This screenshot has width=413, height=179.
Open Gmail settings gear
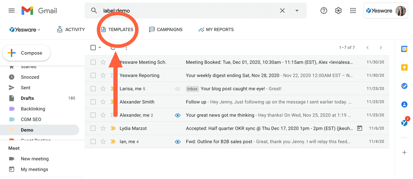[x=338, y=11]
